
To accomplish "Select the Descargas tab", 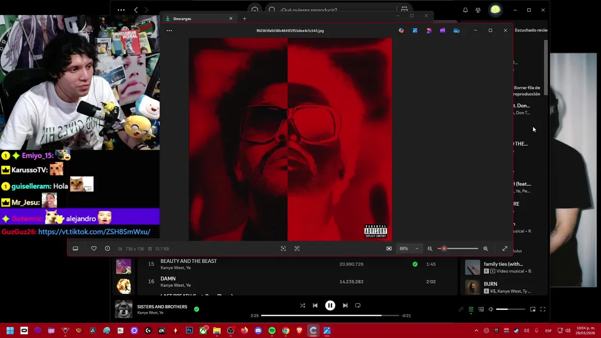I will [x=199, y=19].
